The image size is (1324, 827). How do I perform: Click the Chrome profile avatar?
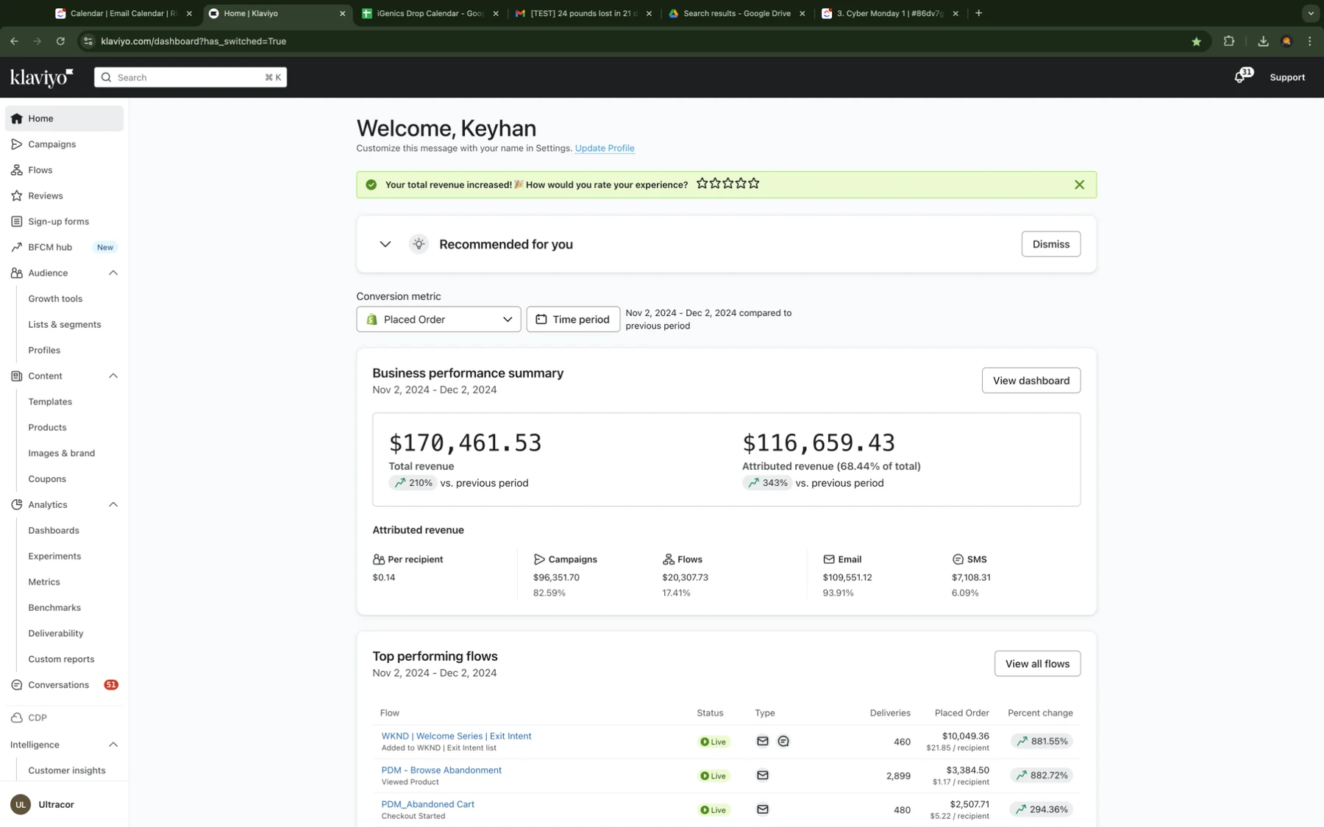click(x=1286, y=41)
